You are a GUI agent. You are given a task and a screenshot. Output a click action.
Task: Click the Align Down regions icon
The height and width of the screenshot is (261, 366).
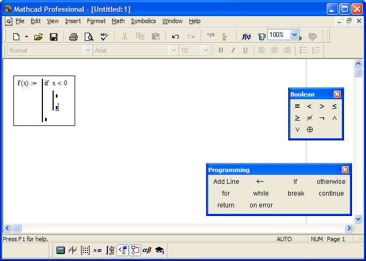point(225,37)
